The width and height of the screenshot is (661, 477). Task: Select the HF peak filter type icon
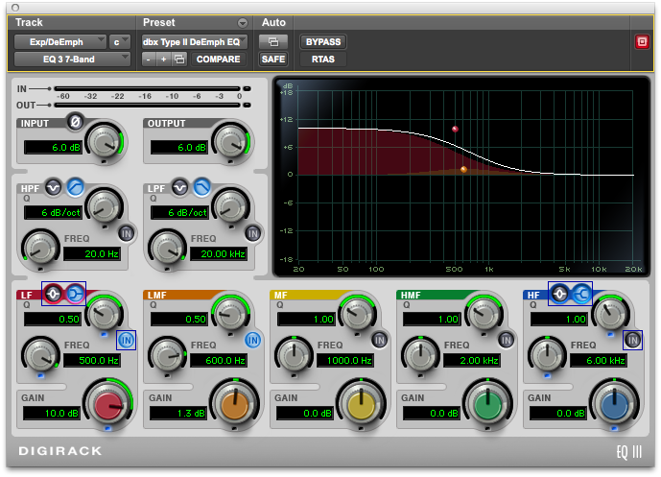coord(559,294)
